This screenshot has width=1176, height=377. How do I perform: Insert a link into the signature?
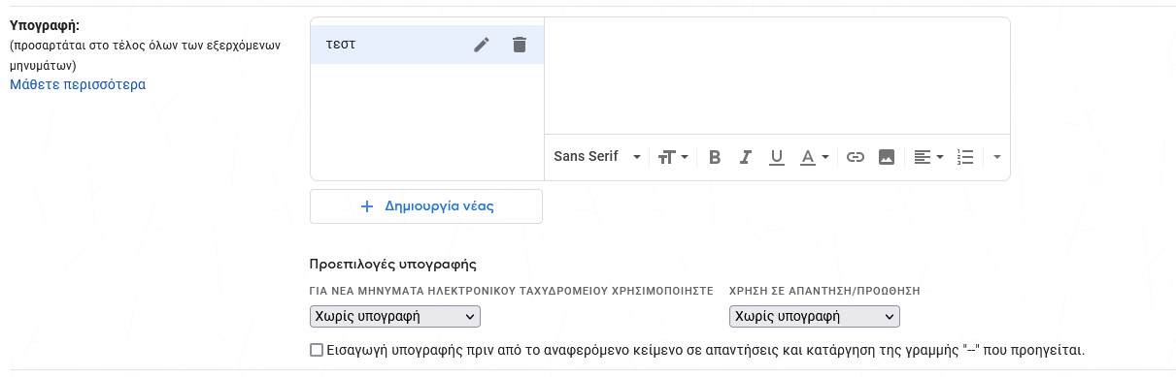tap(856, 157)
